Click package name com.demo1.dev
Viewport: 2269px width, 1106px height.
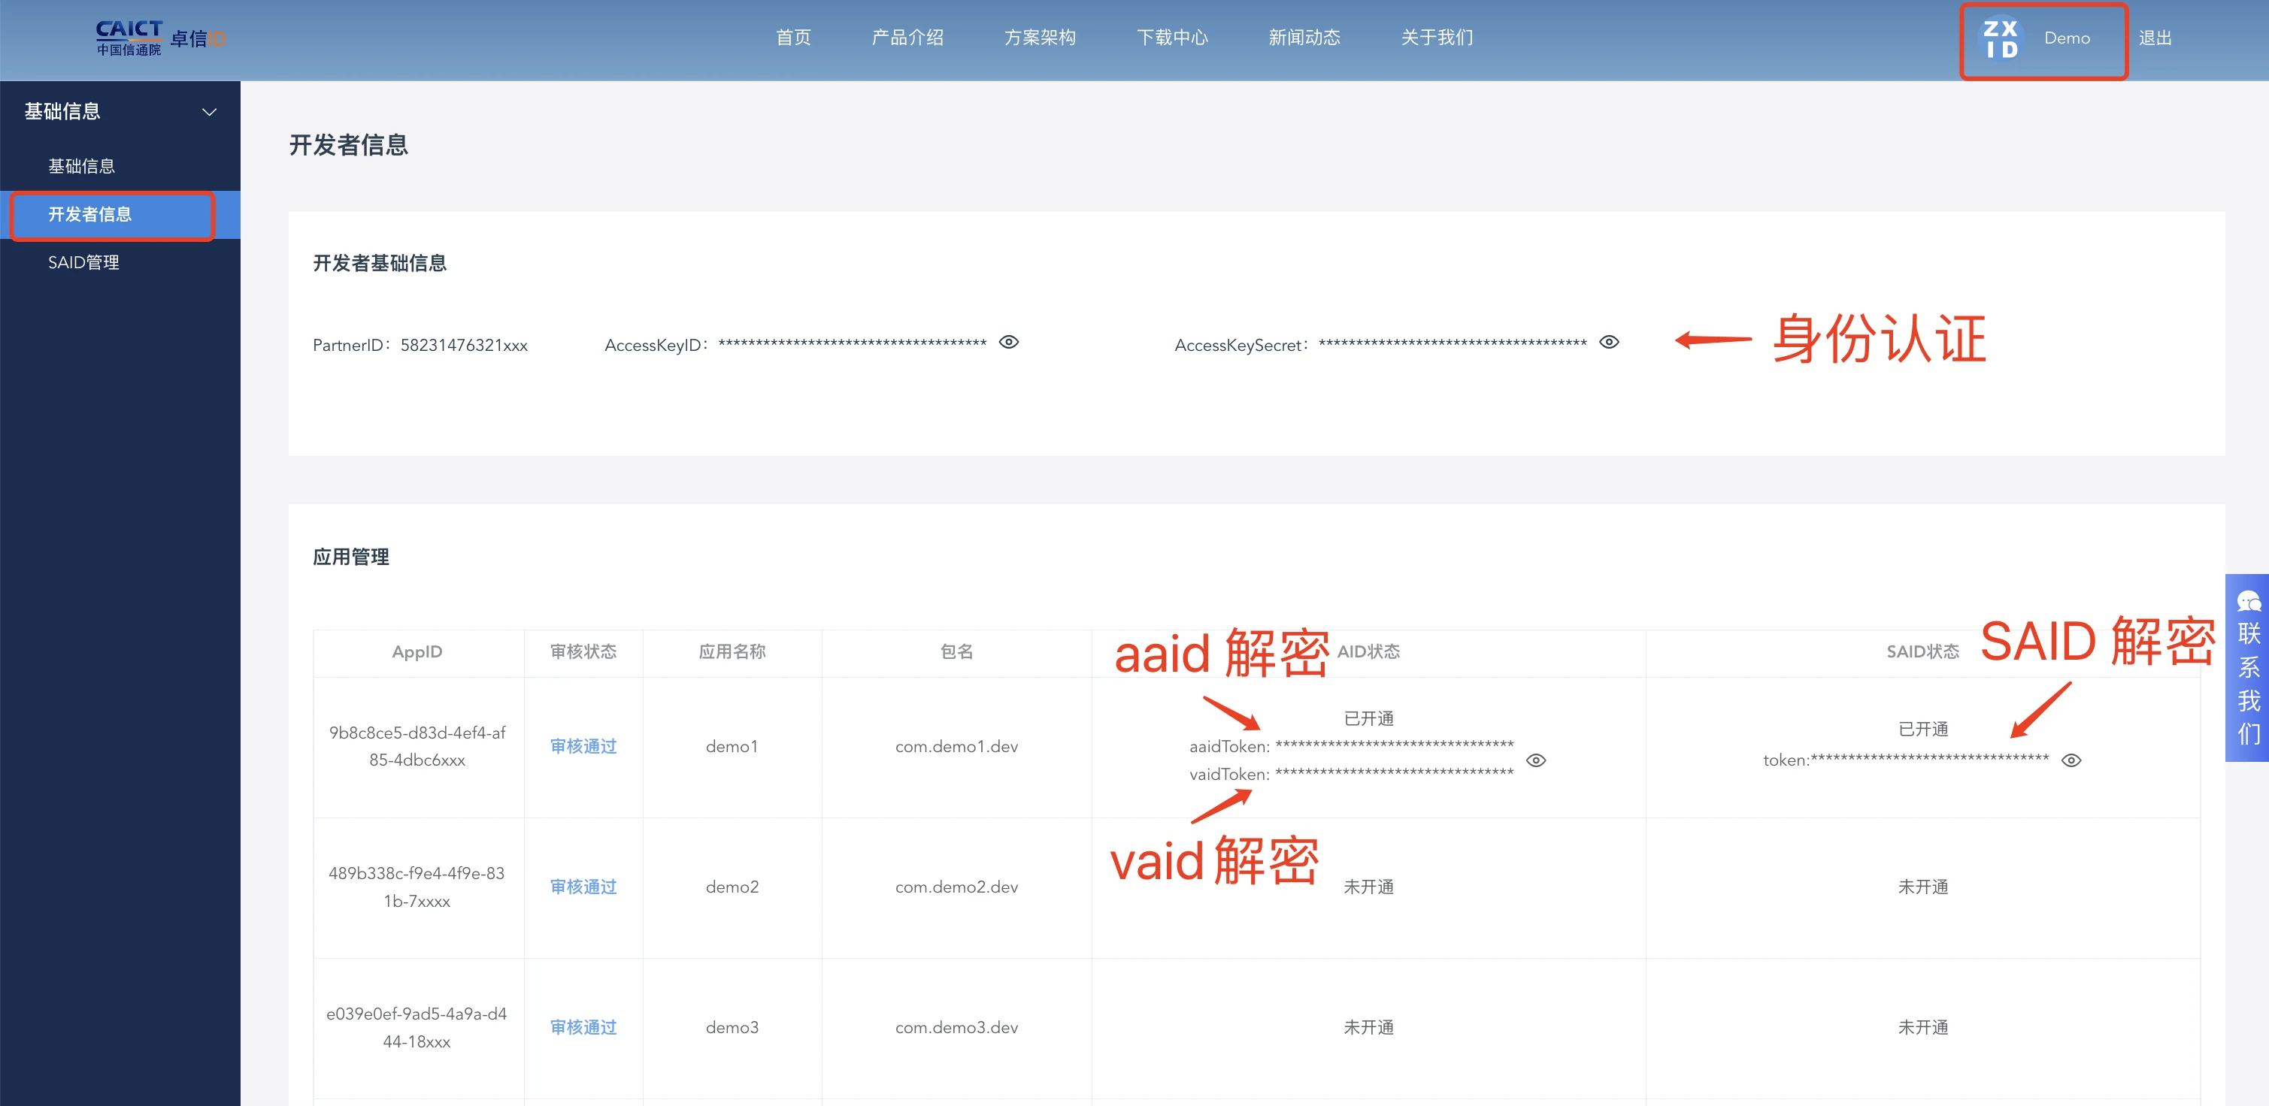tap(956, 747)
